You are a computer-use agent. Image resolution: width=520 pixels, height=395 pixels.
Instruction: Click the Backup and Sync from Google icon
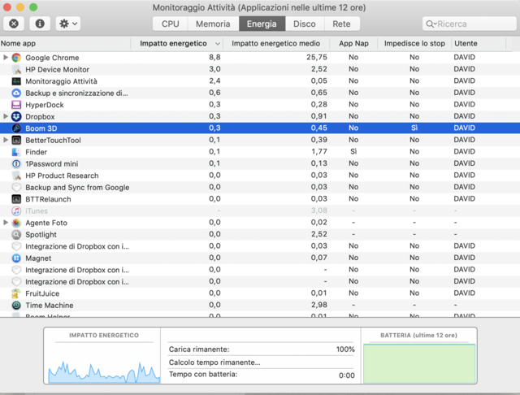(16, 188)
